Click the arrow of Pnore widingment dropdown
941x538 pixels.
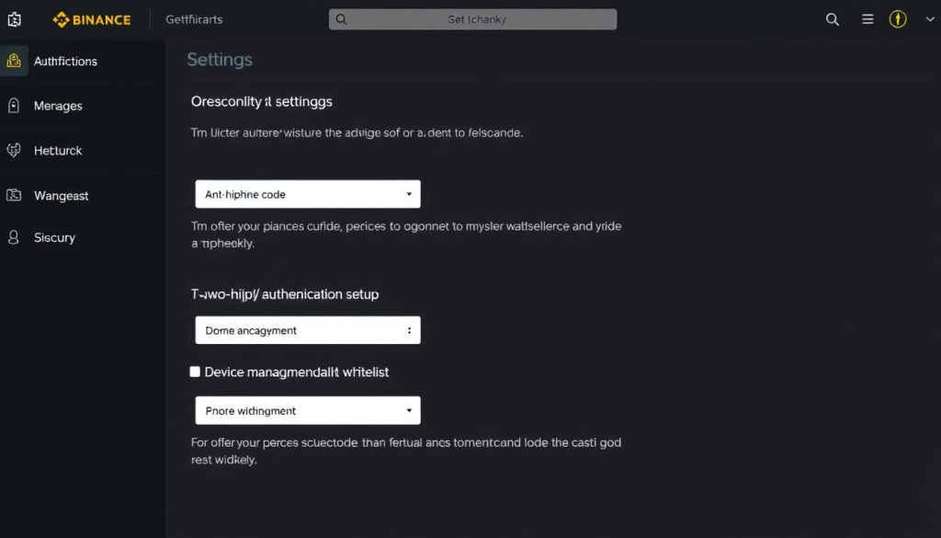(x=409, y=411)
